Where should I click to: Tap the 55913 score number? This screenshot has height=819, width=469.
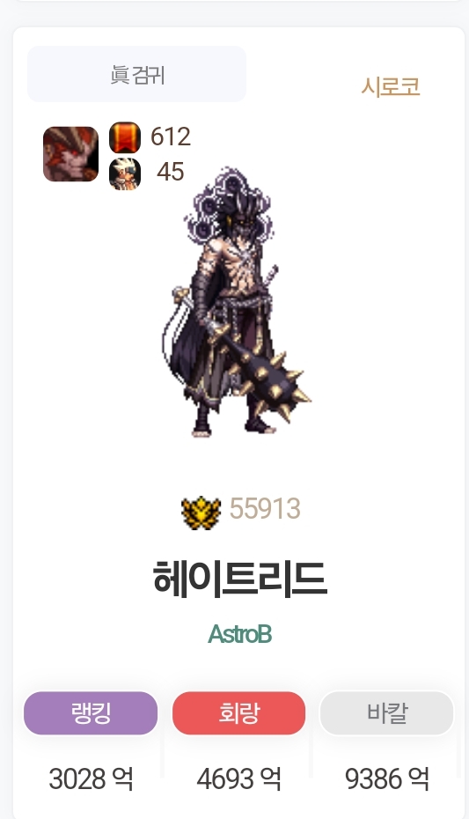(x=265, y=509)
